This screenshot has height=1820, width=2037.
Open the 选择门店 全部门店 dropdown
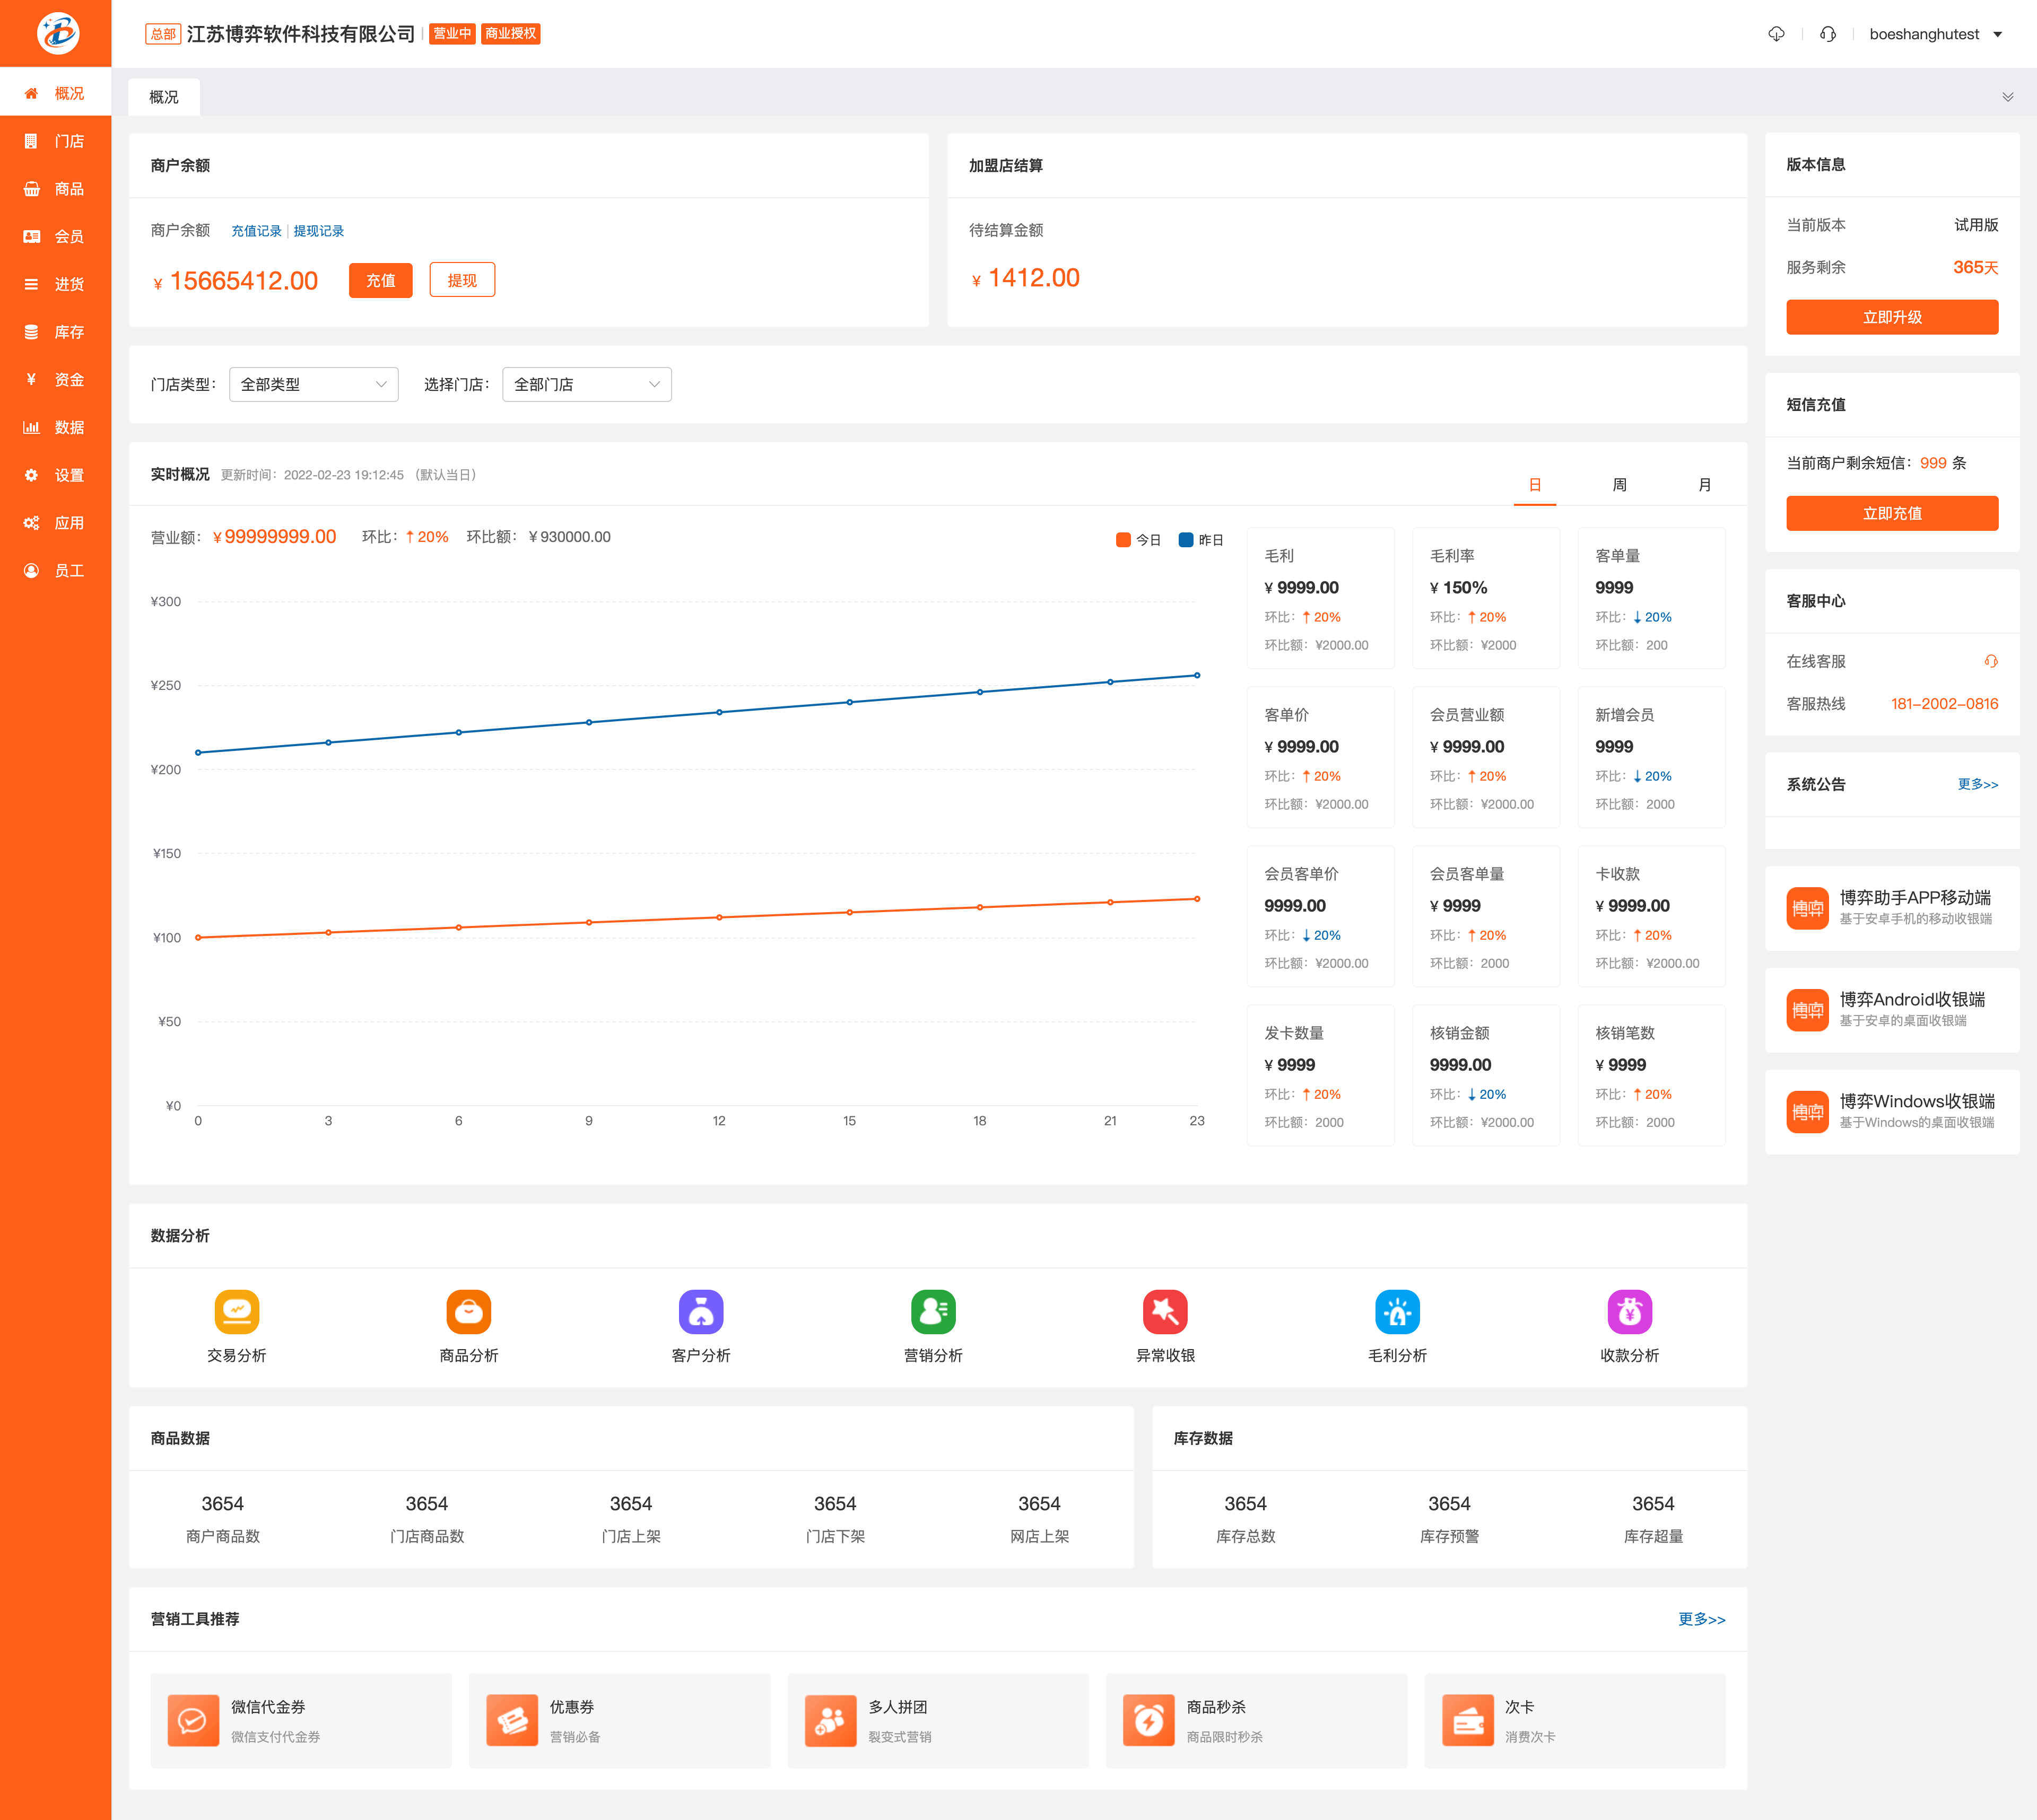(586, 384)
